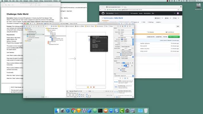Click the Run (play) button in Xcode toolbar
The image size is (203, 114).
click(x=31, y=24)
